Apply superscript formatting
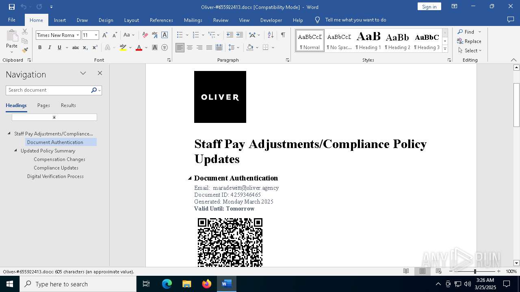This screenshot has height=292, width=520. [95, 47]
